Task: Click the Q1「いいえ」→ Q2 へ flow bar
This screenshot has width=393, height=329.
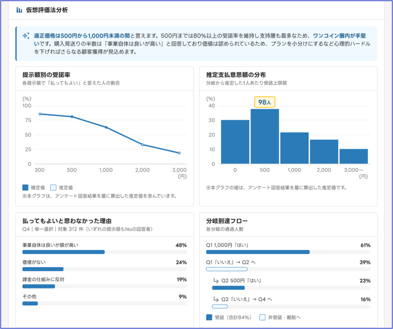Action: (x=288, y=269)
